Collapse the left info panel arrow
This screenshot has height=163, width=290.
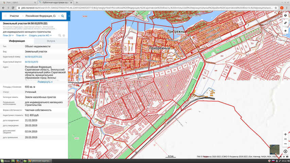pyautogui.click(x=69, y=16)
